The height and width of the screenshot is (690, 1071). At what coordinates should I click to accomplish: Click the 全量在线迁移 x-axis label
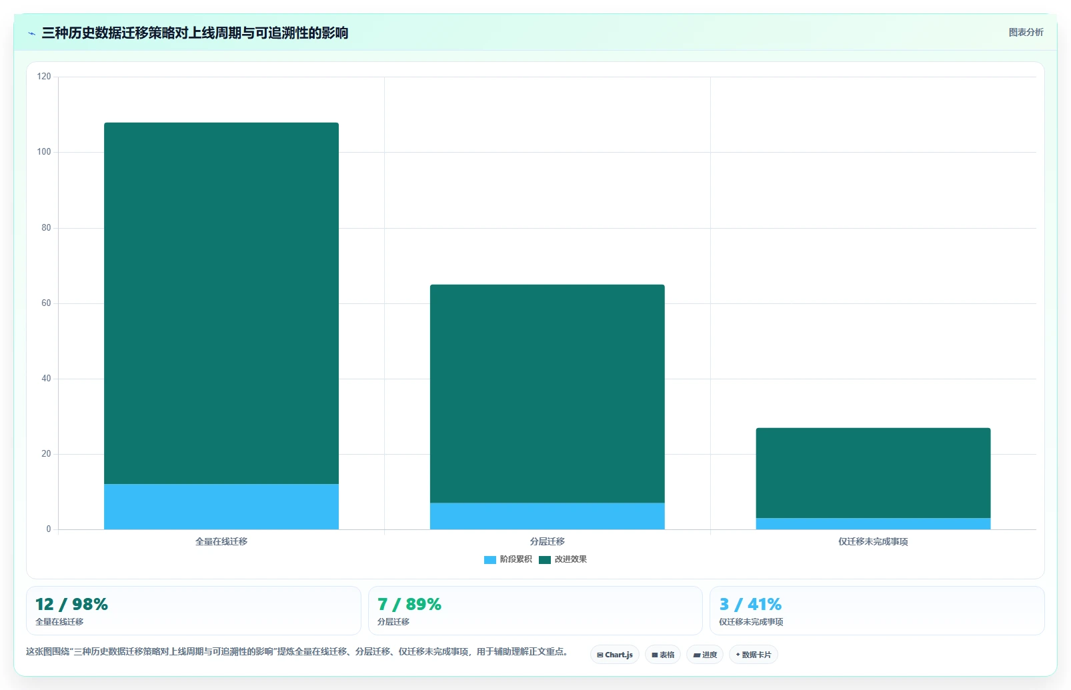coord(221,541)
